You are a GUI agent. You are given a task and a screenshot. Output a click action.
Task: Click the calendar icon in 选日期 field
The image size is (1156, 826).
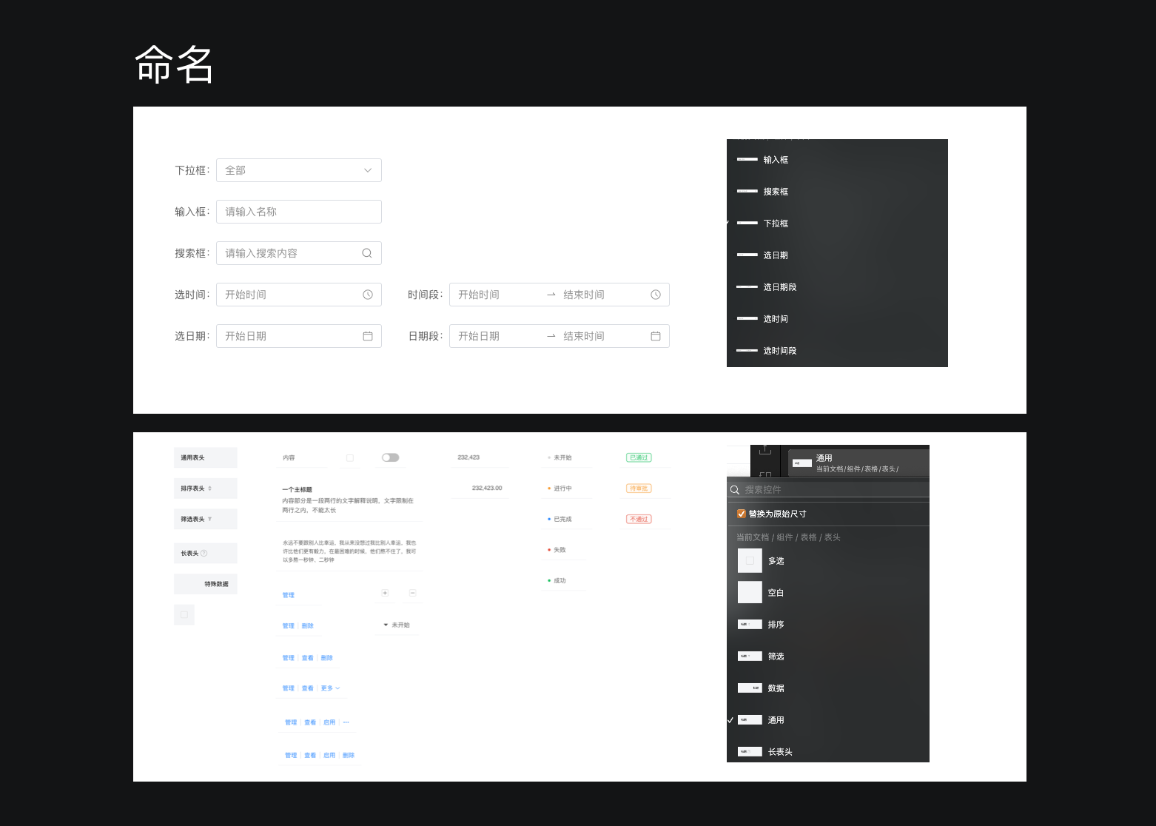(x=367, y=336)
